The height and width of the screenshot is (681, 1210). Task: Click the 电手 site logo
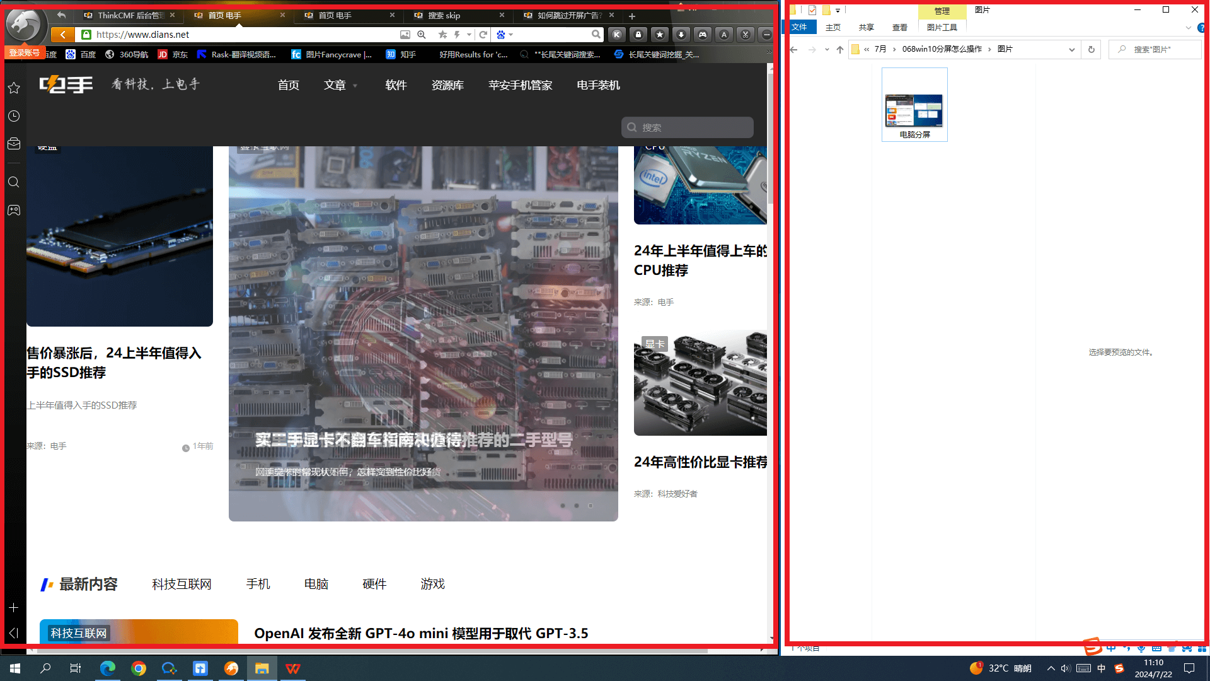click(x=66, y=84)
